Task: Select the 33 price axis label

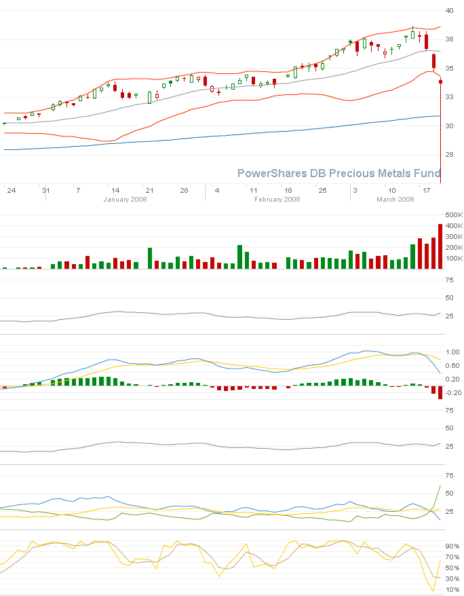Action: coord(449,97)
